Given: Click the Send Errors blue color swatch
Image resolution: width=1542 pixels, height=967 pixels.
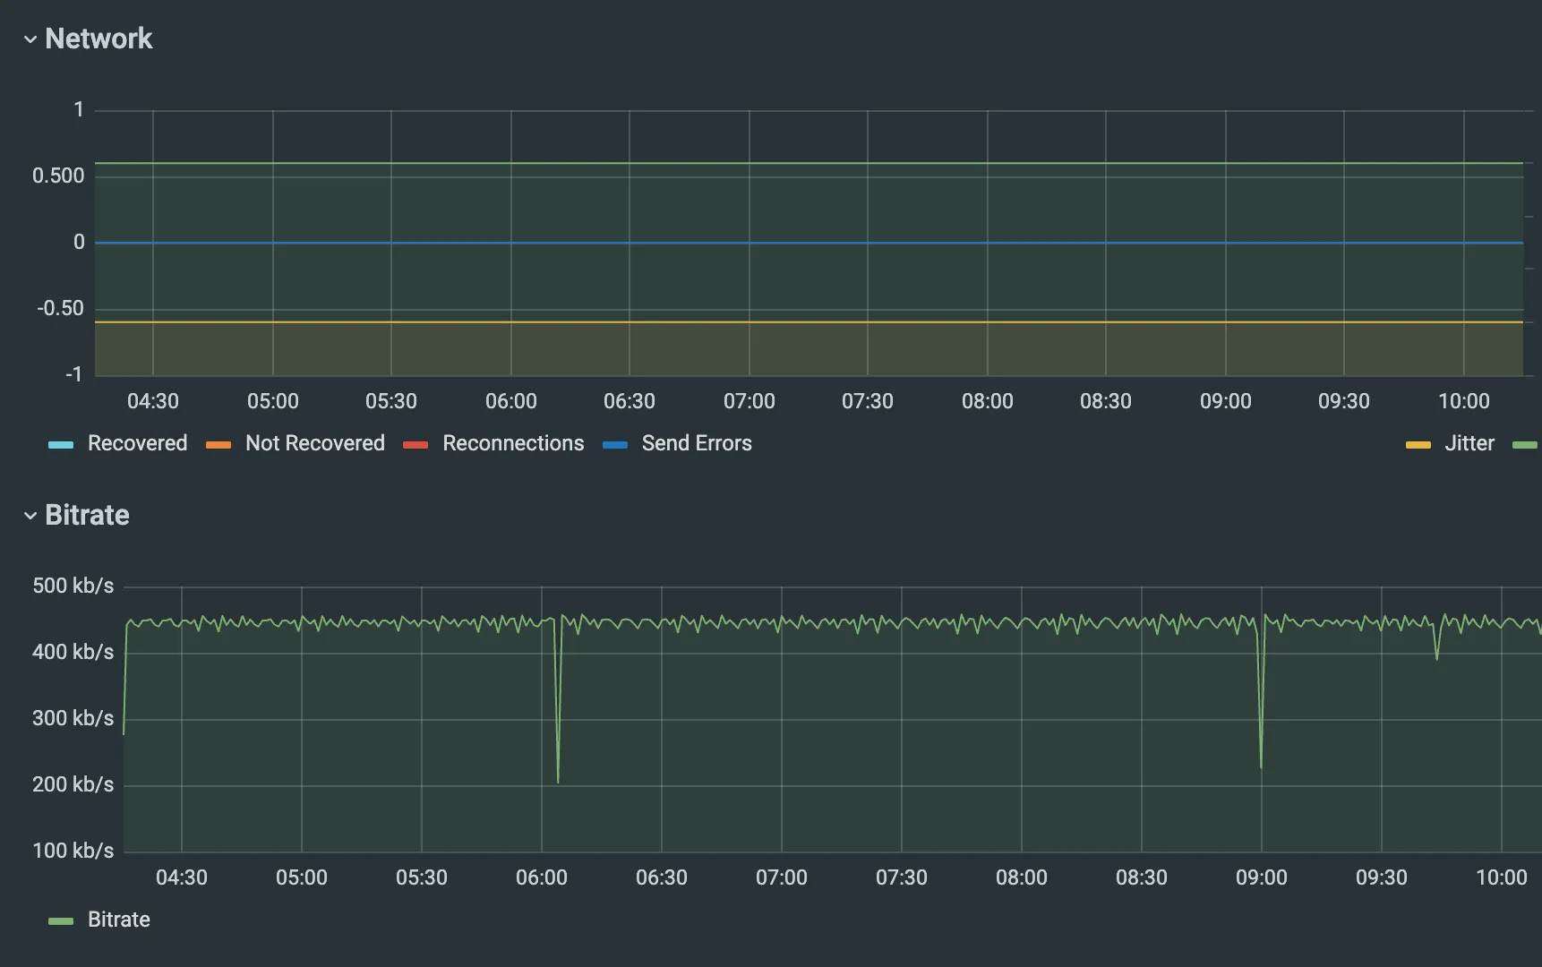Looking at the screenshot, I should point(615,445).
